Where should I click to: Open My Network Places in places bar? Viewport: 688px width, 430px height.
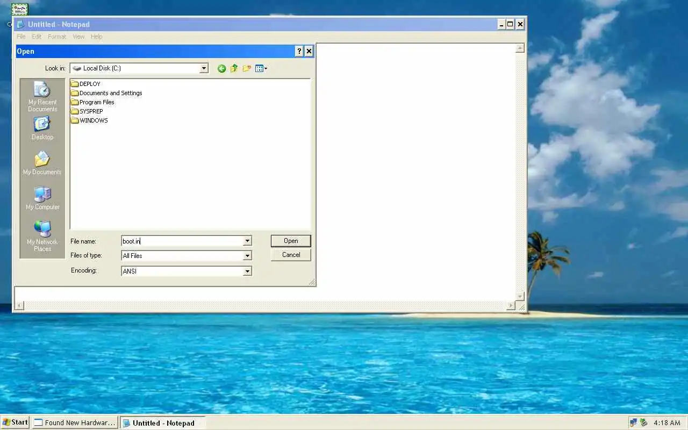point(42,236)
